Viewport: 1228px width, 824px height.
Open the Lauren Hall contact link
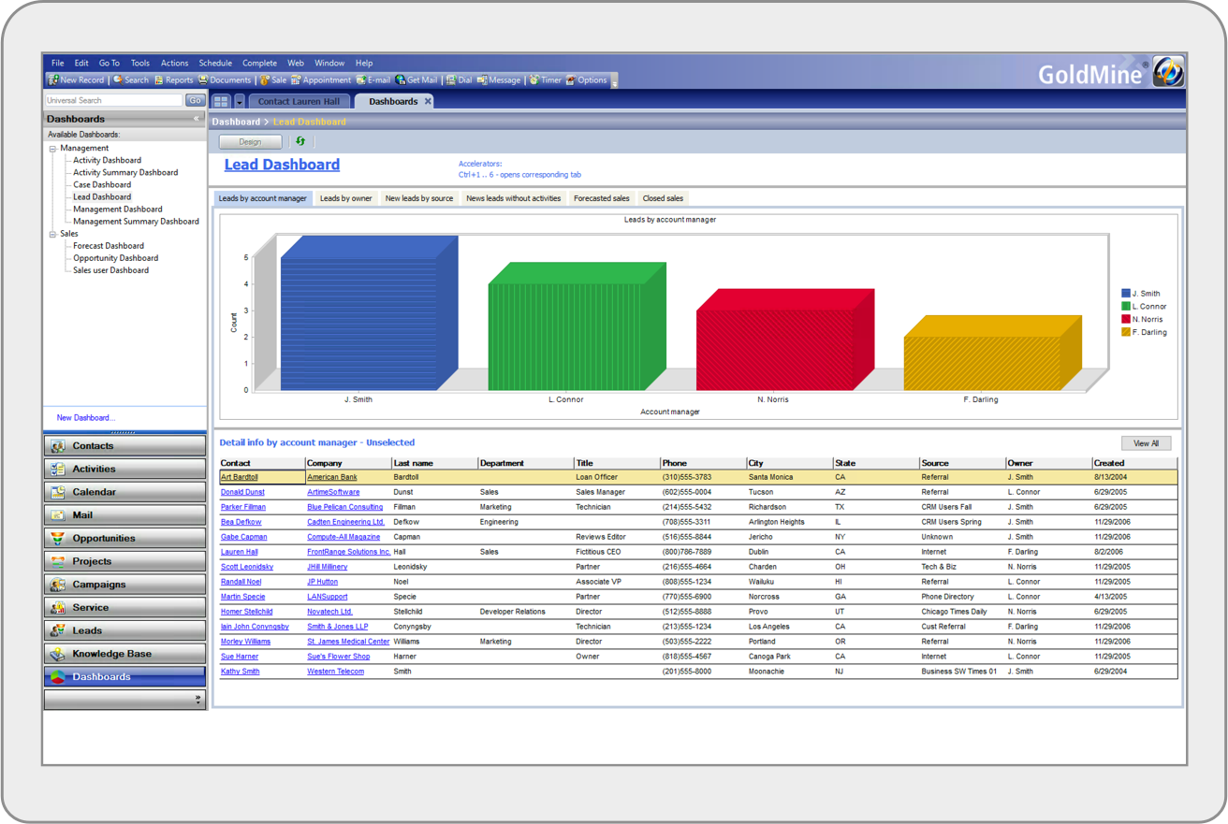(240, 552)
